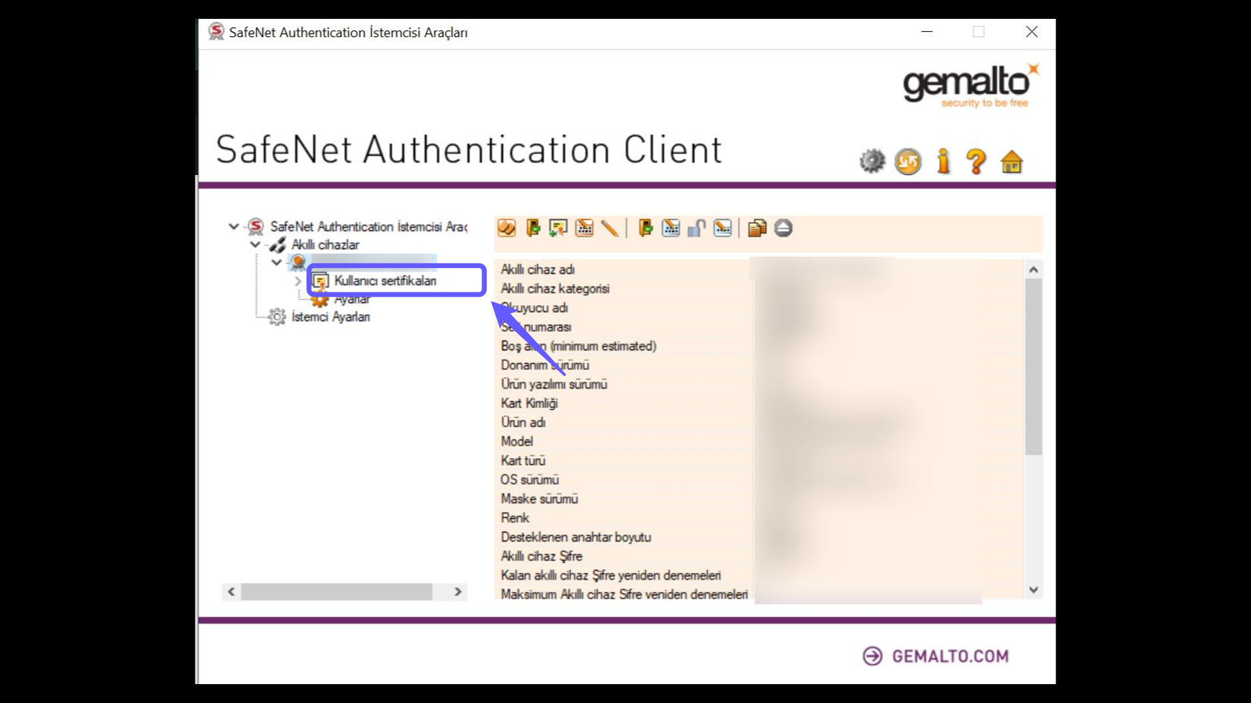The image size is (1251, 703).
Task: Open the change token password icon
Action: tap(584, 228)
